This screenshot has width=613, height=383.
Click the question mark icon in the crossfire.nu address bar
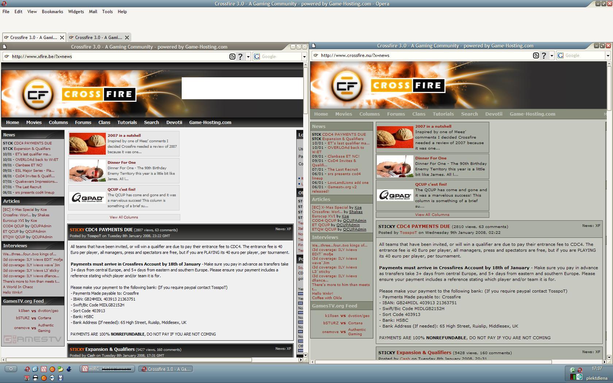544,55
